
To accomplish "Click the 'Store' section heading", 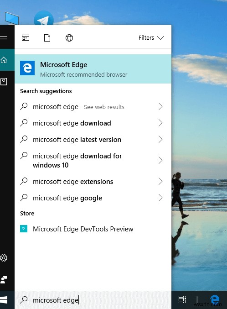I will pyautogui.click(x=27, y=213).
